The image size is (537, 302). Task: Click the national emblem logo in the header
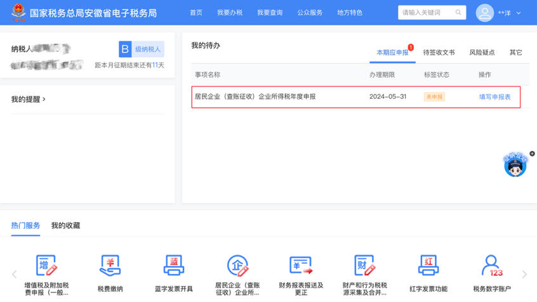coord(18,12)
